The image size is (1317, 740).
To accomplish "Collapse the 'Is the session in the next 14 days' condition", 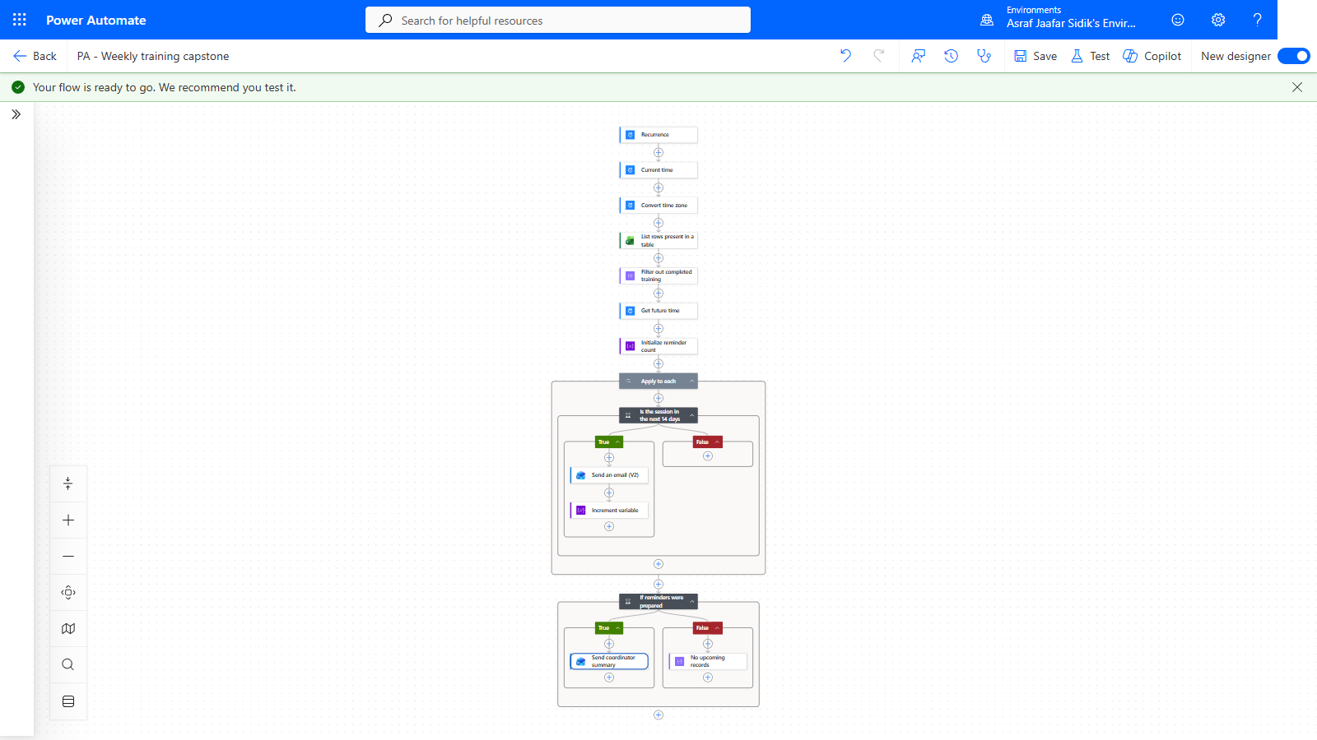I will coord(691,415).
